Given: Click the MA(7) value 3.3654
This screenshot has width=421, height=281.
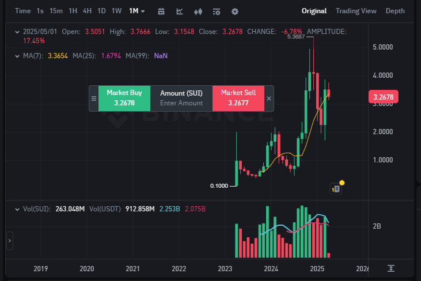Looking at the screenshot, I should click(x=58, y=56).
